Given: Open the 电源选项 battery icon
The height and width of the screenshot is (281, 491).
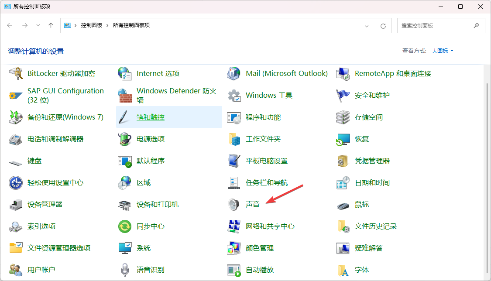Looking at the screenshot, I should pyautogui.click(x=125, y=139).
